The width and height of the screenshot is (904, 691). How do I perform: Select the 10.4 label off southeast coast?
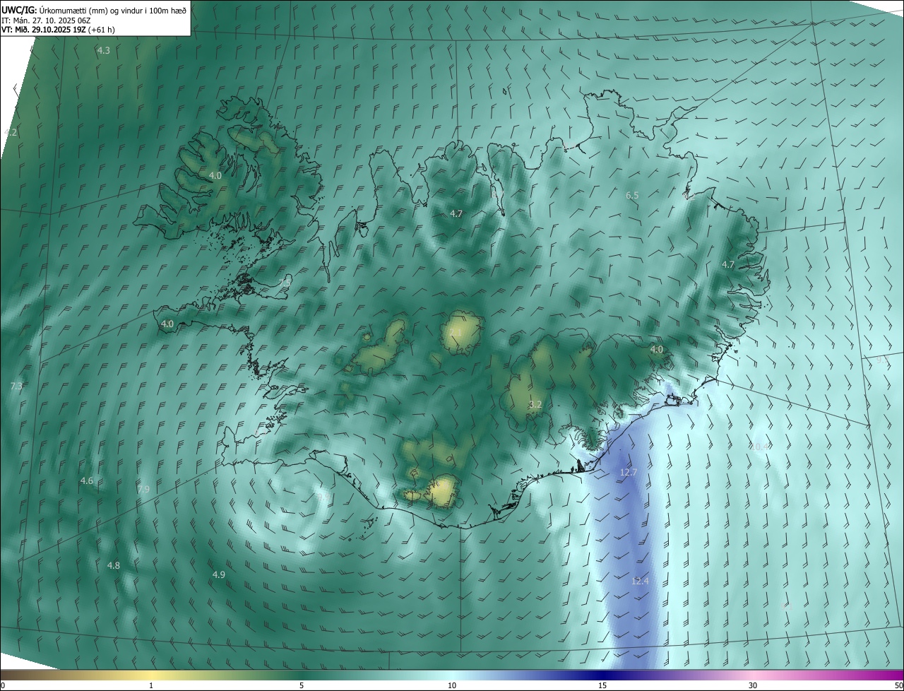pos(760,447)
